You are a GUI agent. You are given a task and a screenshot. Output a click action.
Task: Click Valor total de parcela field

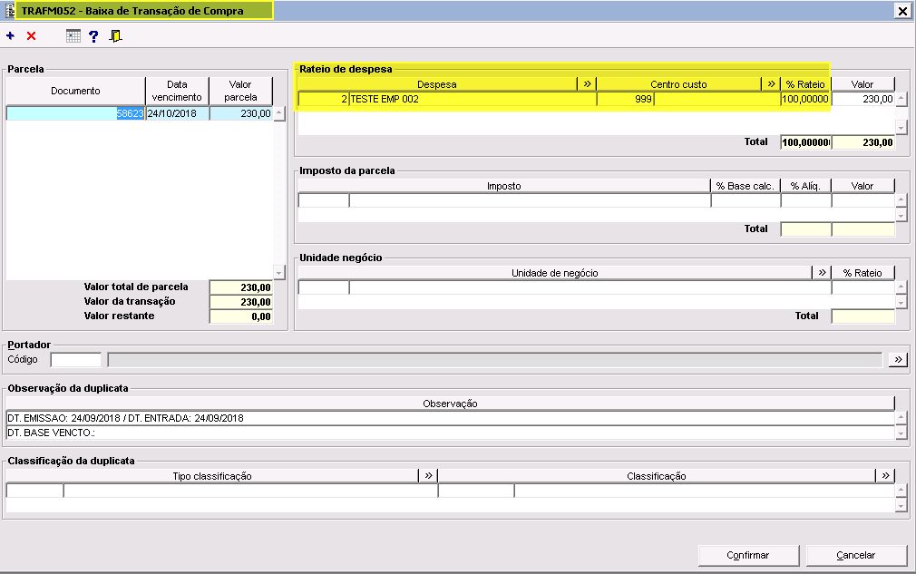(240, 287)
